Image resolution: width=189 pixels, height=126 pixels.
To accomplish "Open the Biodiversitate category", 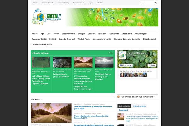I will 68,34.
